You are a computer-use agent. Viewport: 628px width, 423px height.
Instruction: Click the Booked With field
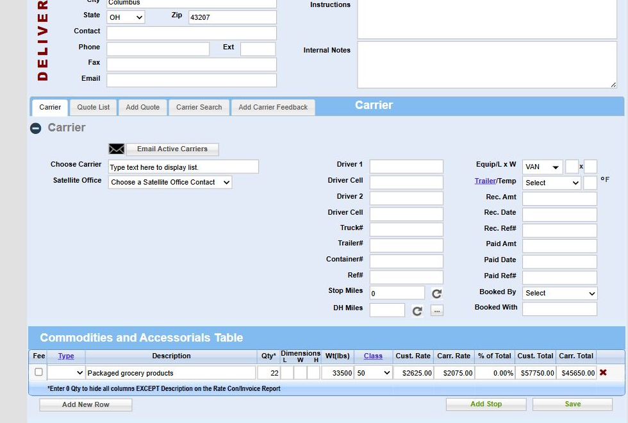[x=559, y=309]
